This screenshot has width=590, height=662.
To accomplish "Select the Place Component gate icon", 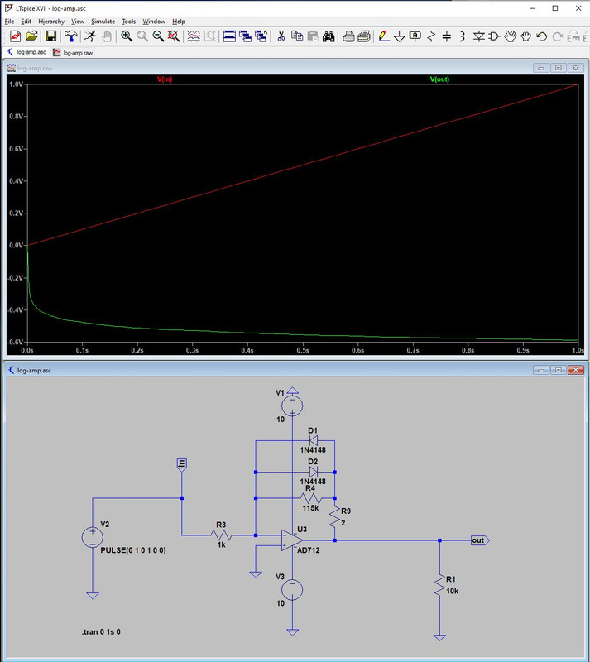I will (494, 36).
